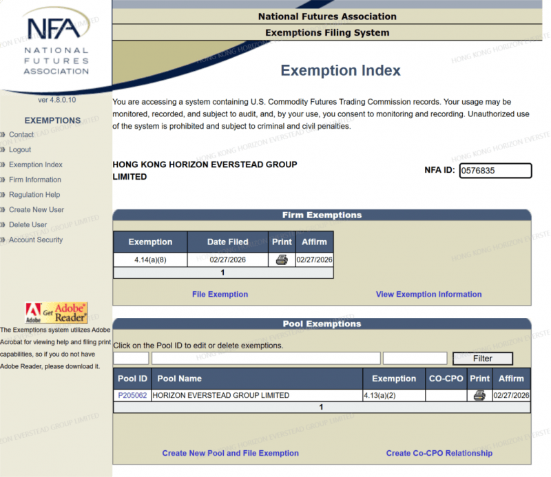Open the Contact menu item
Image resolution: width=551 pixels, height=477 pixels.
click(21, 135)
